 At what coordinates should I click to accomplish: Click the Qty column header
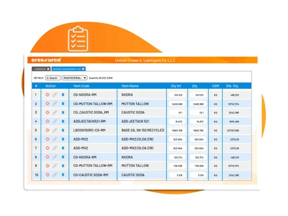pos(195,86)
